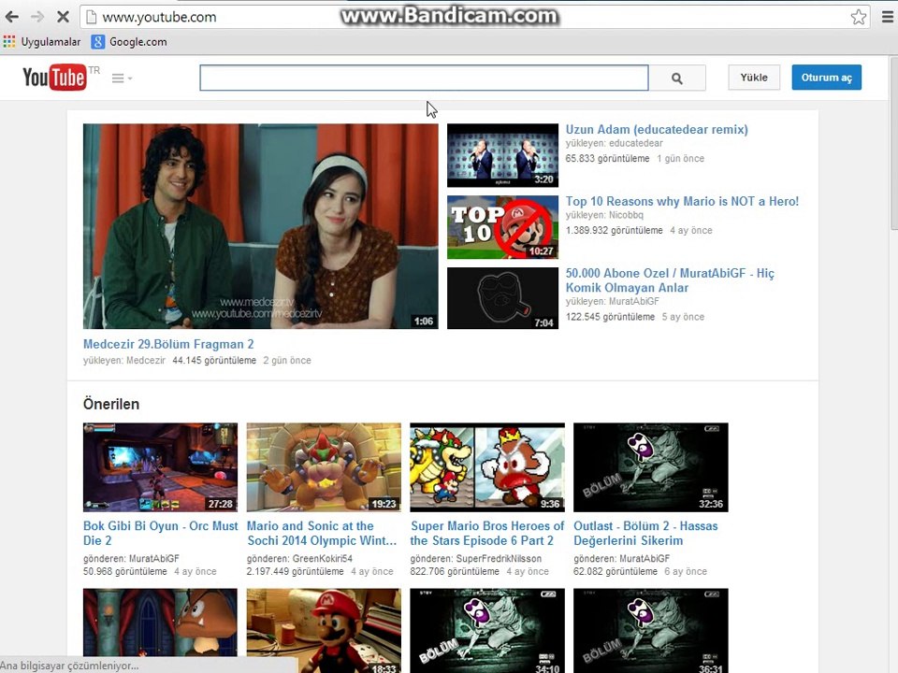Open the 34:10 Outlast thumbnail

coord(487,631)
